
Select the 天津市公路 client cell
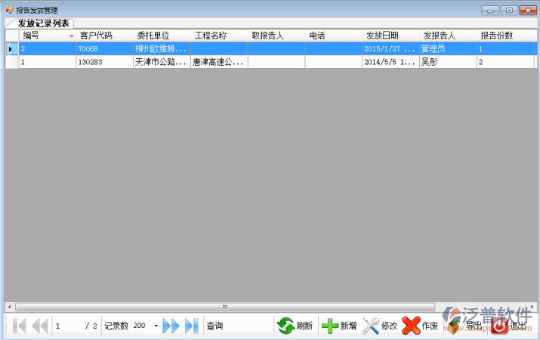click(162, 62)
